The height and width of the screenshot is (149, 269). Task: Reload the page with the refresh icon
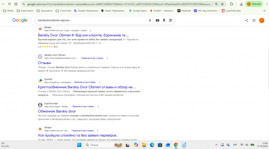pyautogui.click(x=9, y=4)
